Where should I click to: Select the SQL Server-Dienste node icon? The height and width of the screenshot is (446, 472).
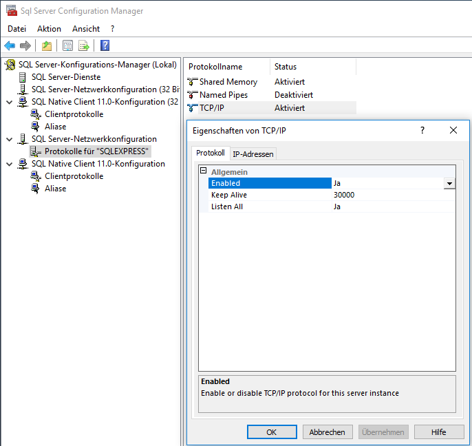(x=23, y=77)
